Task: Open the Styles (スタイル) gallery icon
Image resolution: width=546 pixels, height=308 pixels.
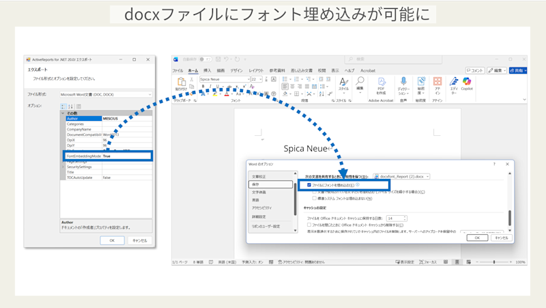Action: pos(344,82)
